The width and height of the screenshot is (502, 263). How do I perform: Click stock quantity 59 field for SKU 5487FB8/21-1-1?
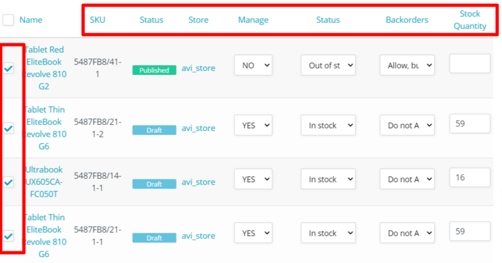[470, 231]
